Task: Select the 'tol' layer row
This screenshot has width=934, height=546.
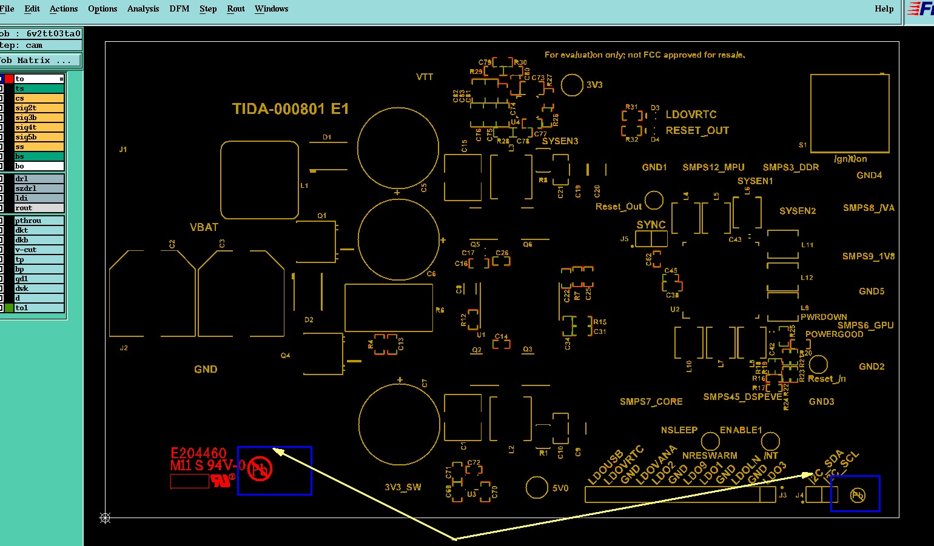Action: (39, 308)
